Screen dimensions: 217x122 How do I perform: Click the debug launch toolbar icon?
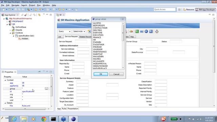point(28,9)
